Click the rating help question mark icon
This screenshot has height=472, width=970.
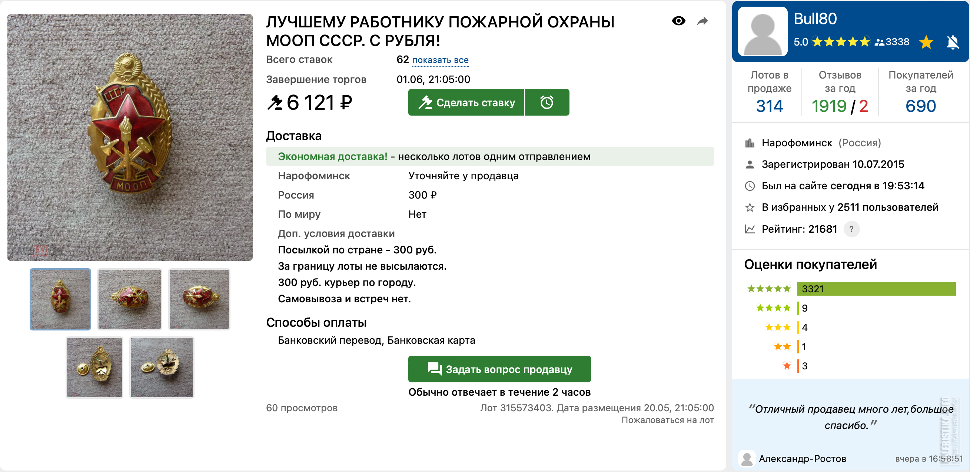(x=851, y=229)
